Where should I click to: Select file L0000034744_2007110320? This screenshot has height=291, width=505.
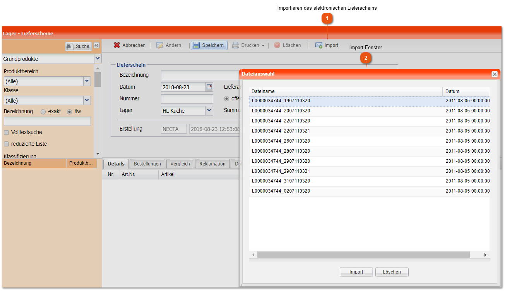[x=369, y=111]
